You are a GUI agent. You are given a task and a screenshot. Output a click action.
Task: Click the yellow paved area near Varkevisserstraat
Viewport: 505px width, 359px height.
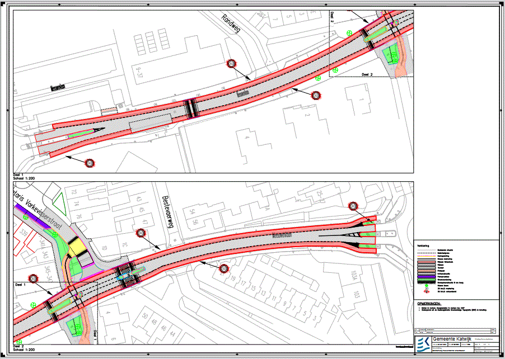[77, 247]
